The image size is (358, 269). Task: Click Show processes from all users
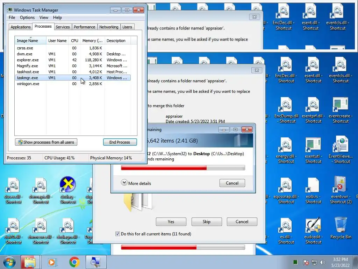pos(46,142)
